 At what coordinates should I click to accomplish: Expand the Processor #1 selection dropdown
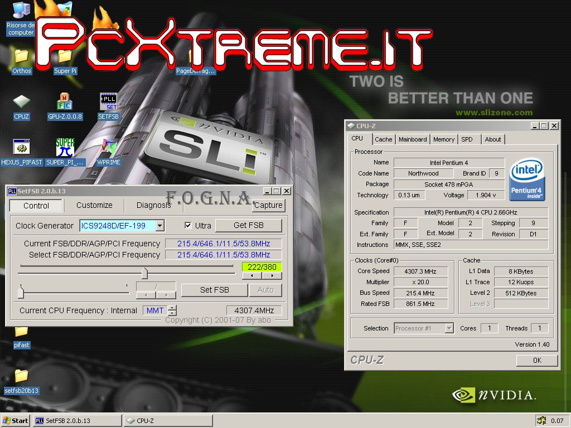449,328
